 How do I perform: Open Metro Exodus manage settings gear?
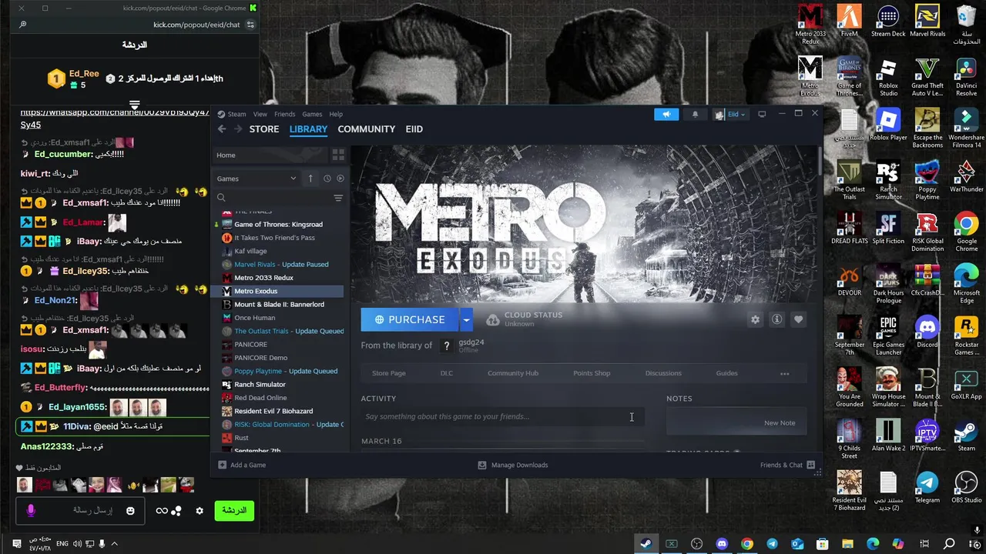point(755,319)
